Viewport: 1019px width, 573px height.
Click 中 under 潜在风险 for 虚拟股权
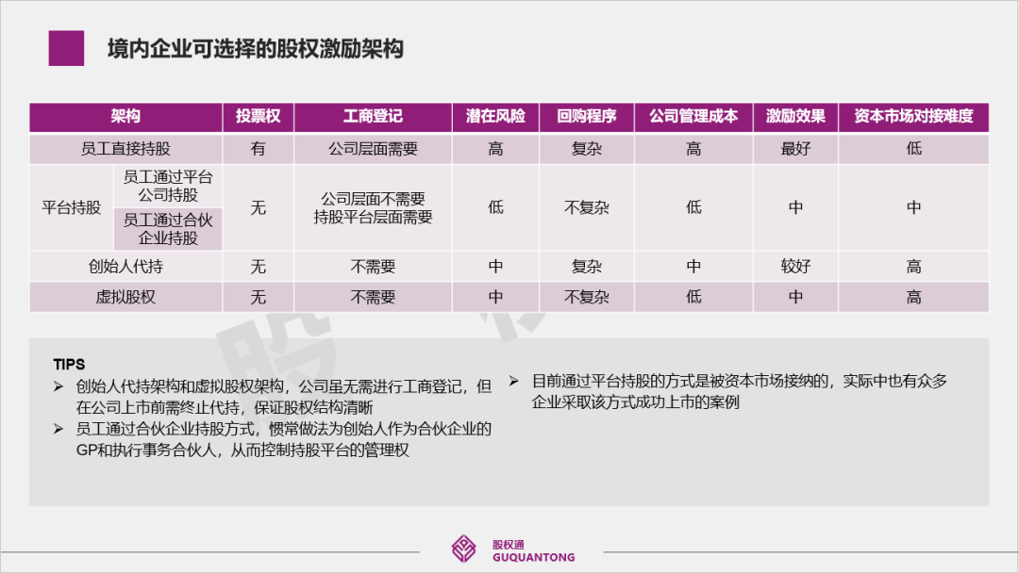pos(495,297)
